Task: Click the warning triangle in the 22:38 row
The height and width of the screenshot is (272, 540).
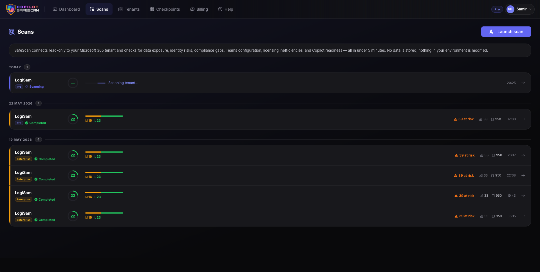Action: [x=456, y=175]
